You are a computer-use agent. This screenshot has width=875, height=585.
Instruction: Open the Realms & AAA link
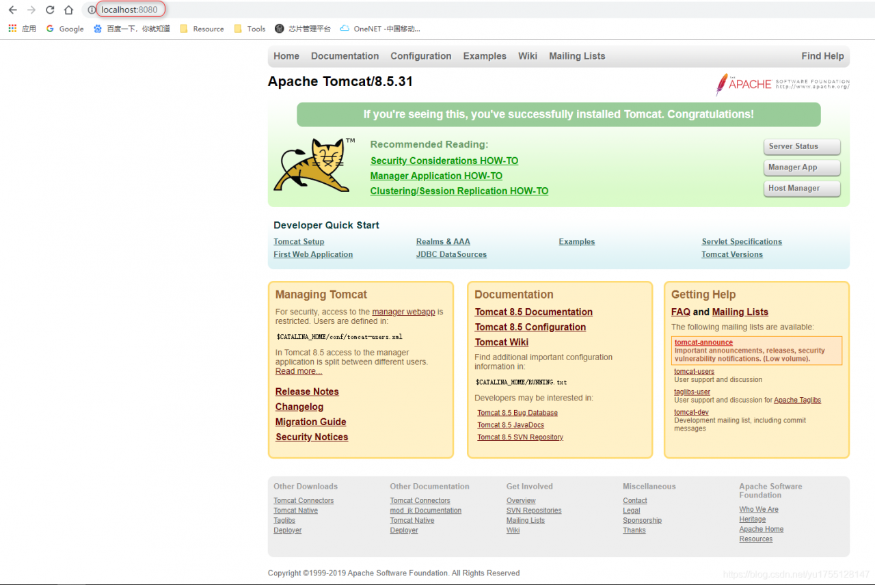coord(443,241)
